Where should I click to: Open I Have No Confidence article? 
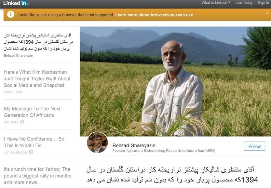(x=34, y=142)
